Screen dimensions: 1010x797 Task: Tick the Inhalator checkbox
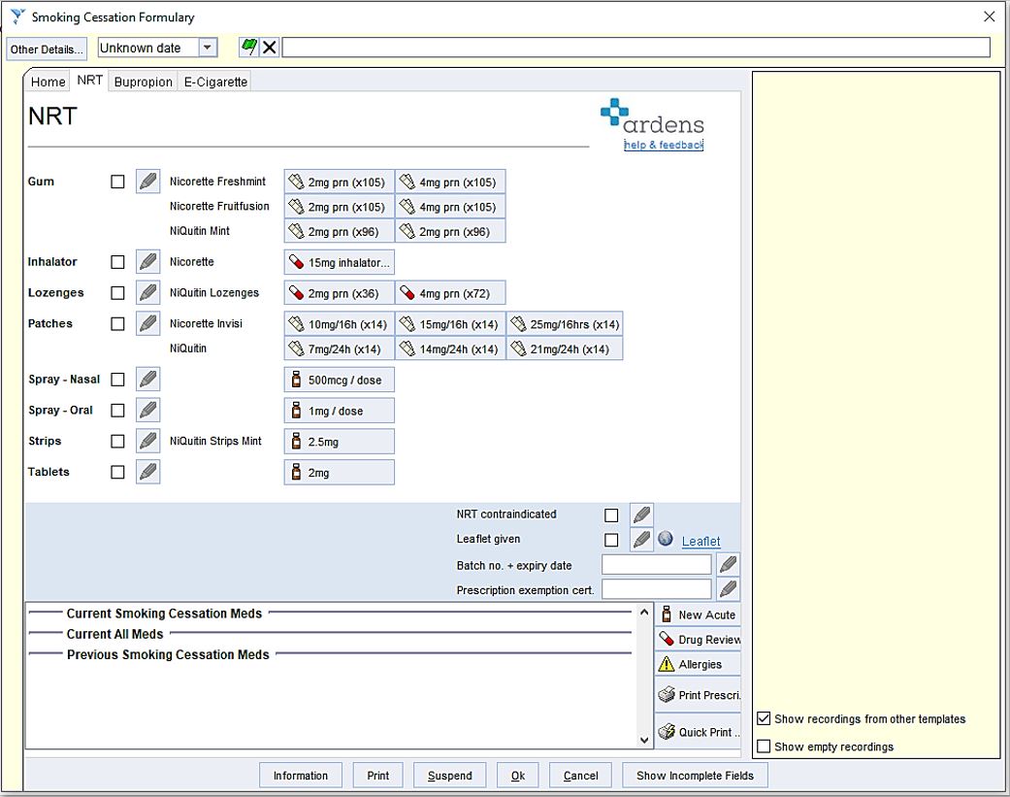117,262
